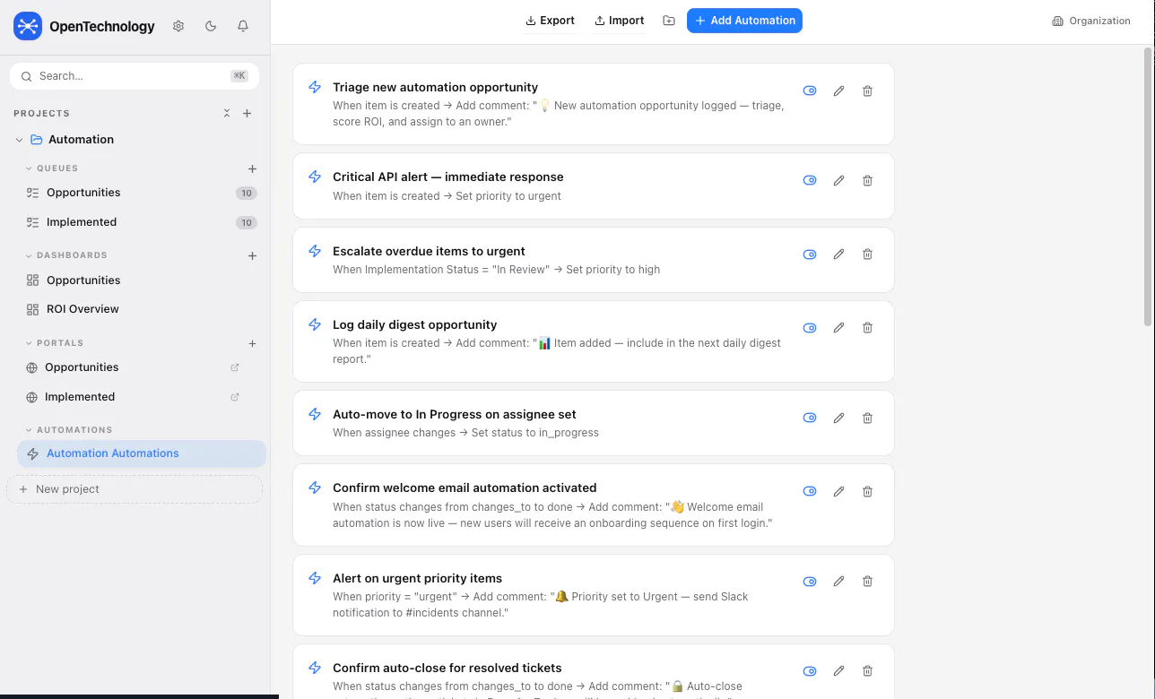The height and width of the screenshot is (699, 1155).
Task: Add a new dashboard via plus icon
Action: (x=252, y=255)
